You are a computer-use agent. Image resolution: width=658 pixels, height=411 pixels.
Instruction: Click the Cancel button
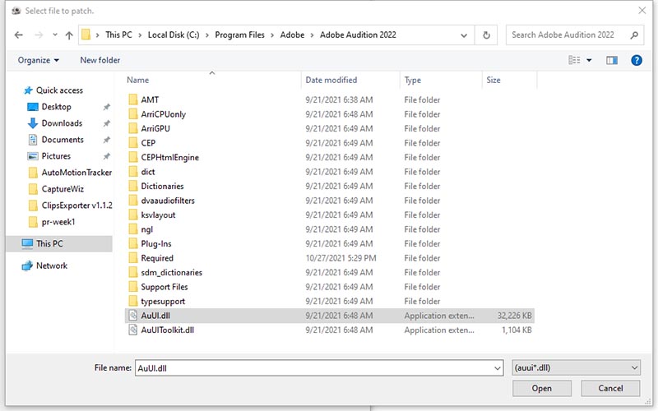pos(610,388)
